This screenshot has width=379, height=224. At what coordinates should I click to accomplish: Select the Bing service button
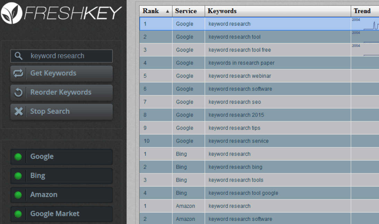(x=61, y=176)
